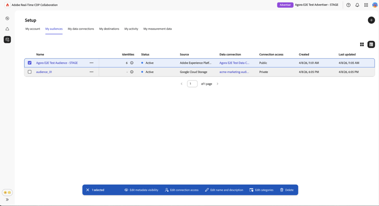Click Adobe Experience Platf... source cell

[196, 63]
